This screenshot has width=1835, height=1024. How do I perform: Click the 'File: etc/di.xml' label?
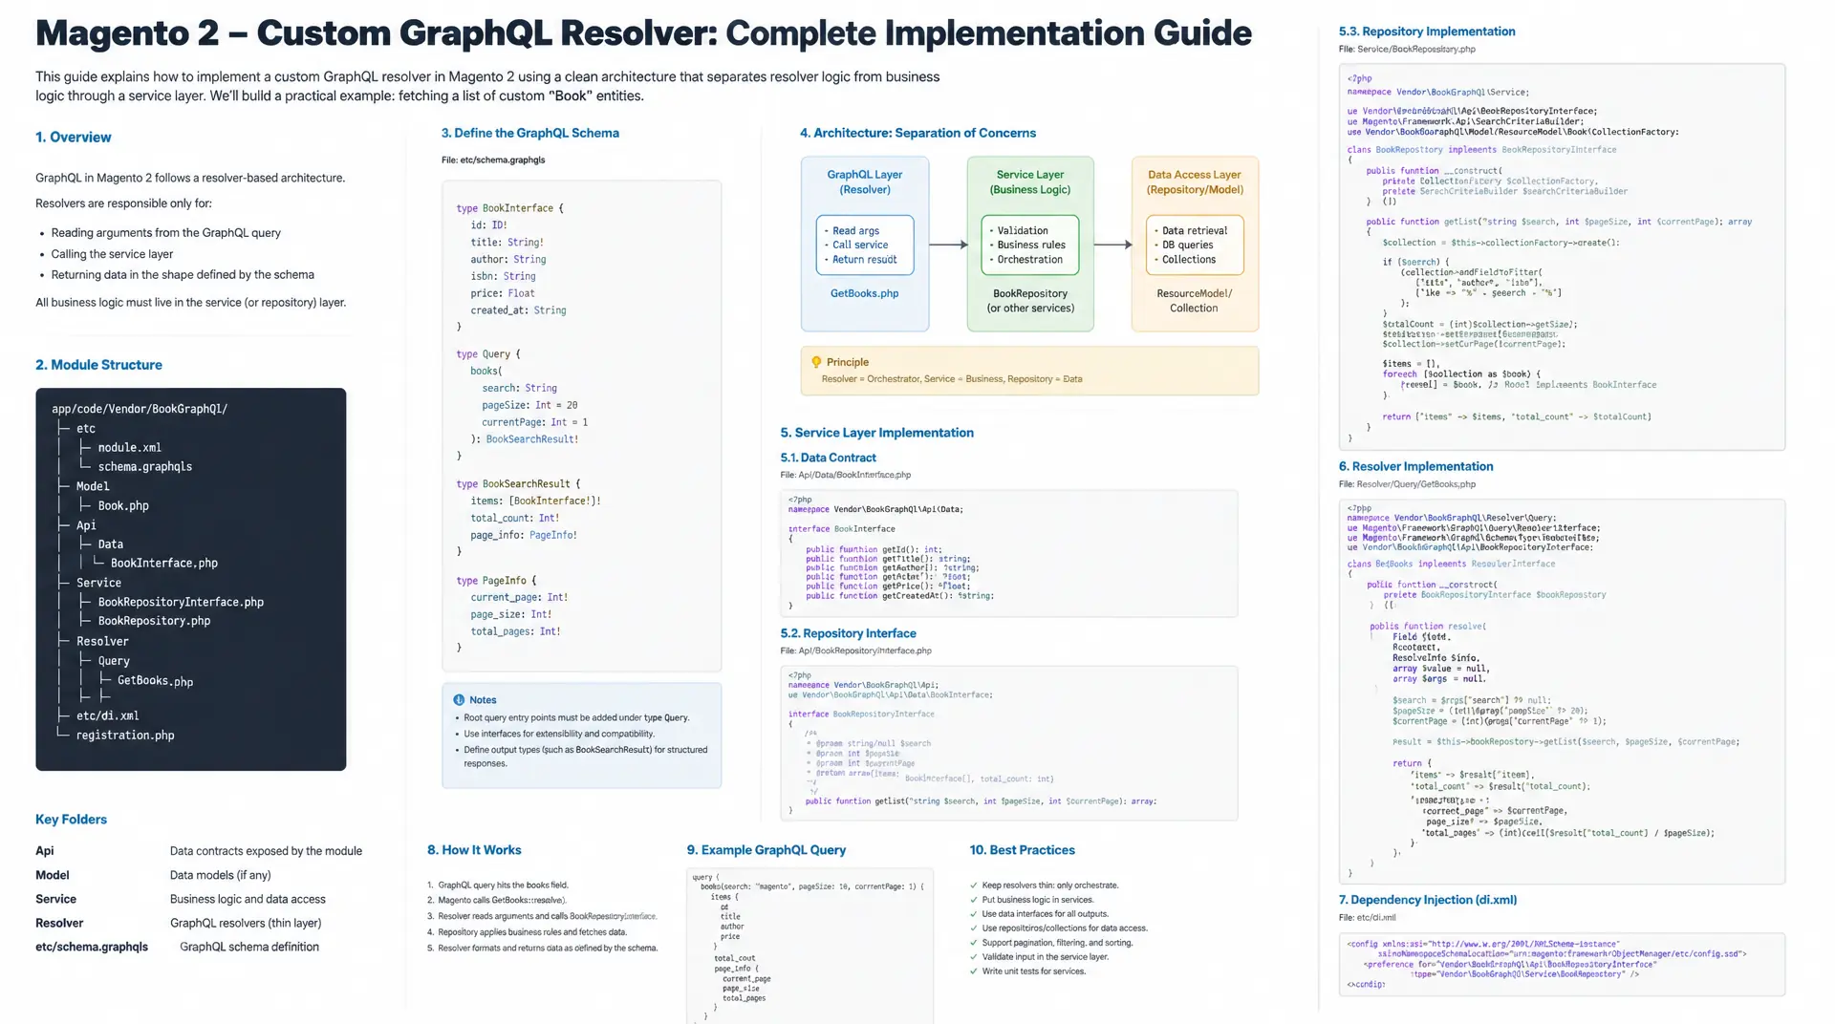(1367, 918)
